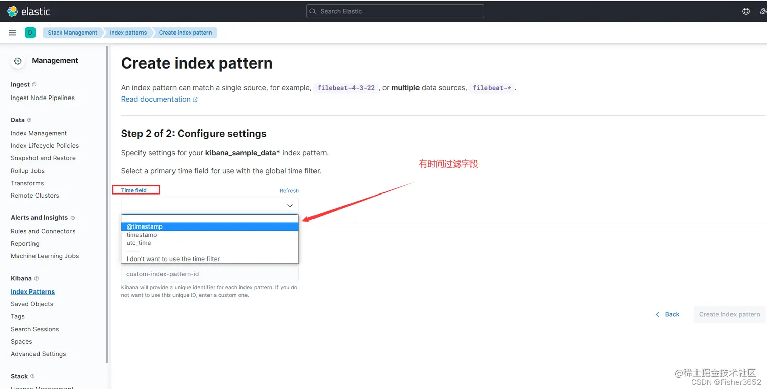Click the Elastic logo
Image resolution: width=767 pixels, height=389 pixels.
click(28, 11)
